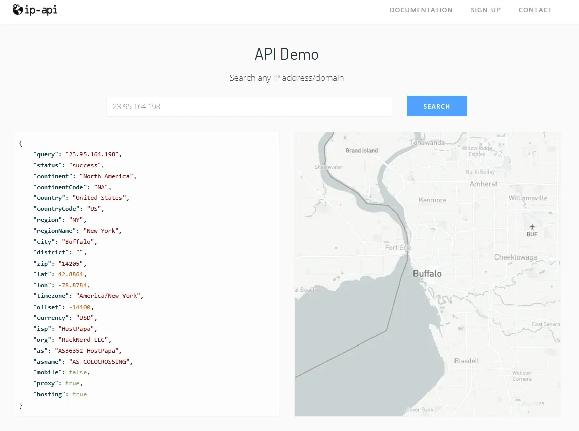The image size is (579, 431).
Task: Click Amherst on the map
Action: (483, 184)
